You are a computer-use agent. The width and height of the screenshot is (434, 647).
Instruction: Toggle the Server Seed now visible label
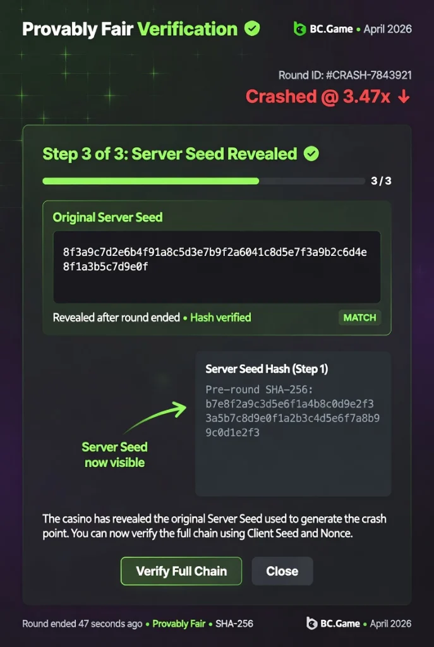coord(114,454)
